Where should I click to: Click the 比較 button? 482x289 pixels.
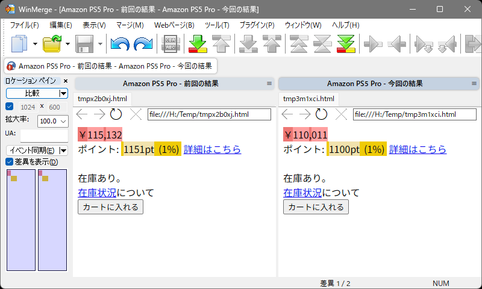(x=33, y=93)
